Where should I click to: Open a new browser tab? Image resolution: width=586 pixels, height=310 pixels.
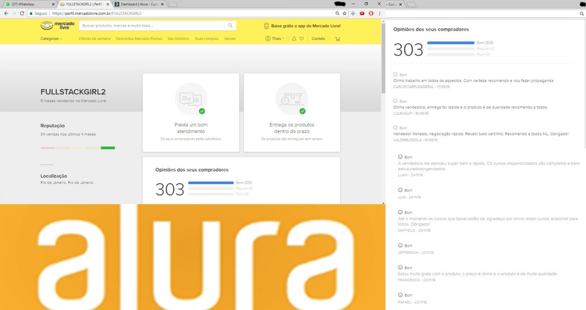pyautogui.click(x=172, y=4)
